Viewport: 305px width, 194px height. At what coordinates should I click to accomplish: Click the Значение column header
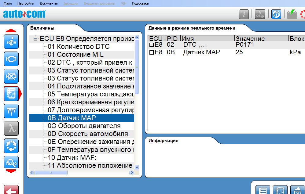point(250,39)
